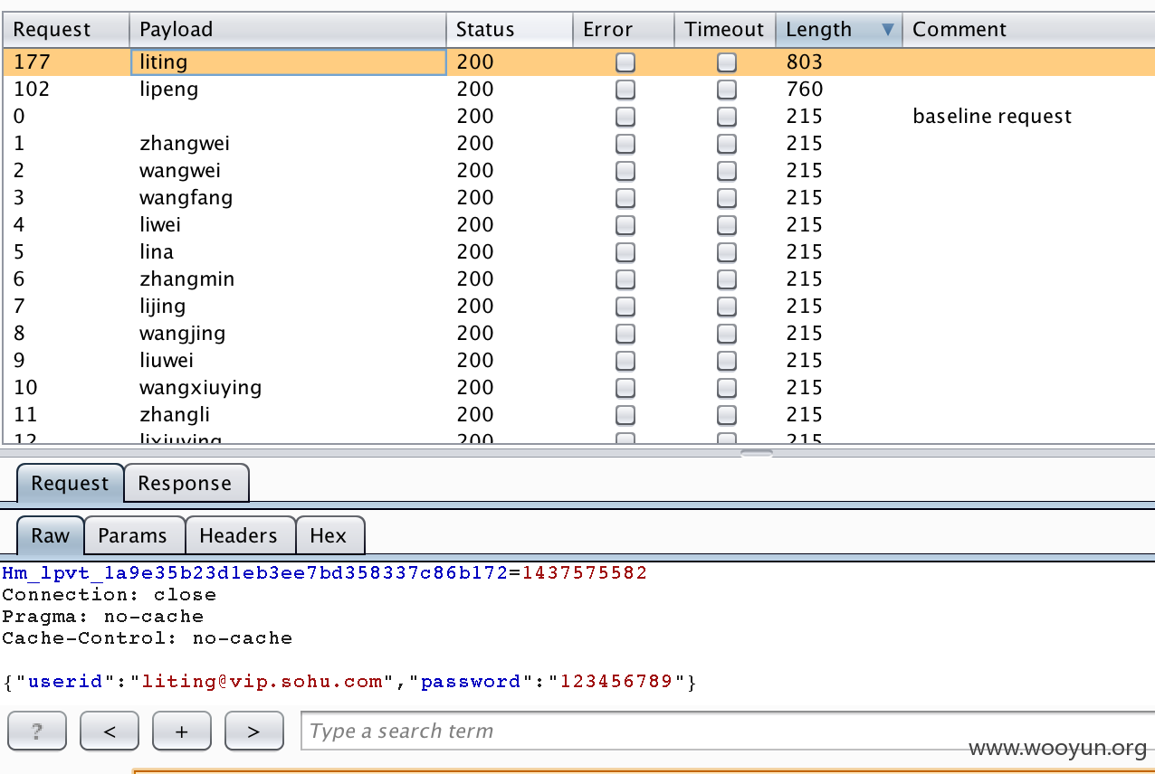
Task: Click the next match '>' button
Action: [x=254, y=731]
